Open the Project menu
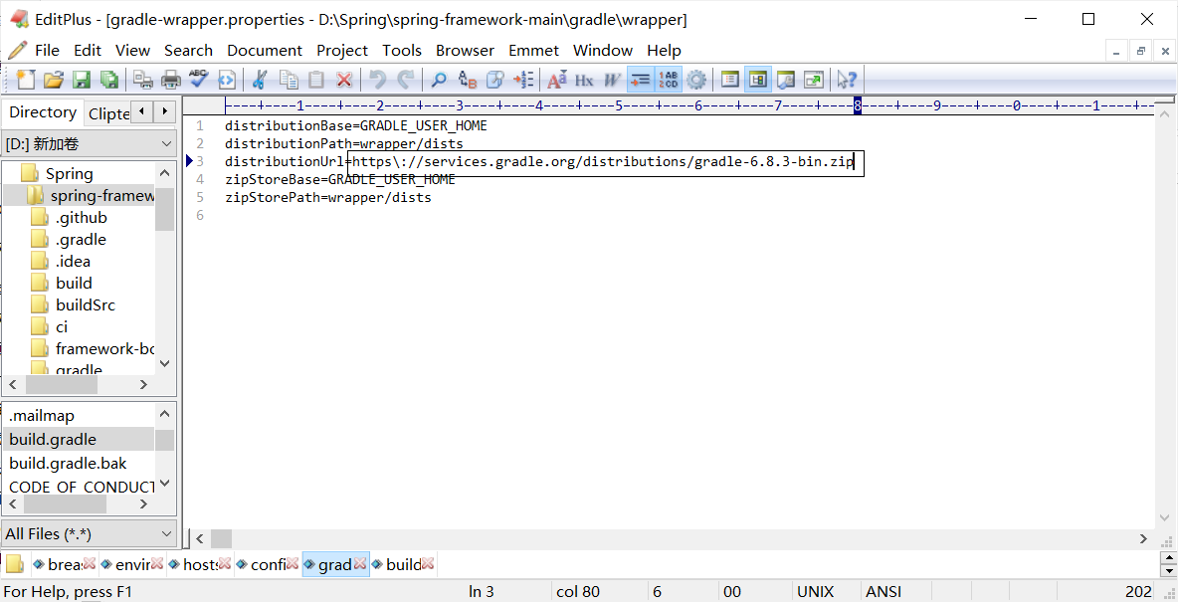The height and width of the screenshot is (602, 1178). coord(342,51)
